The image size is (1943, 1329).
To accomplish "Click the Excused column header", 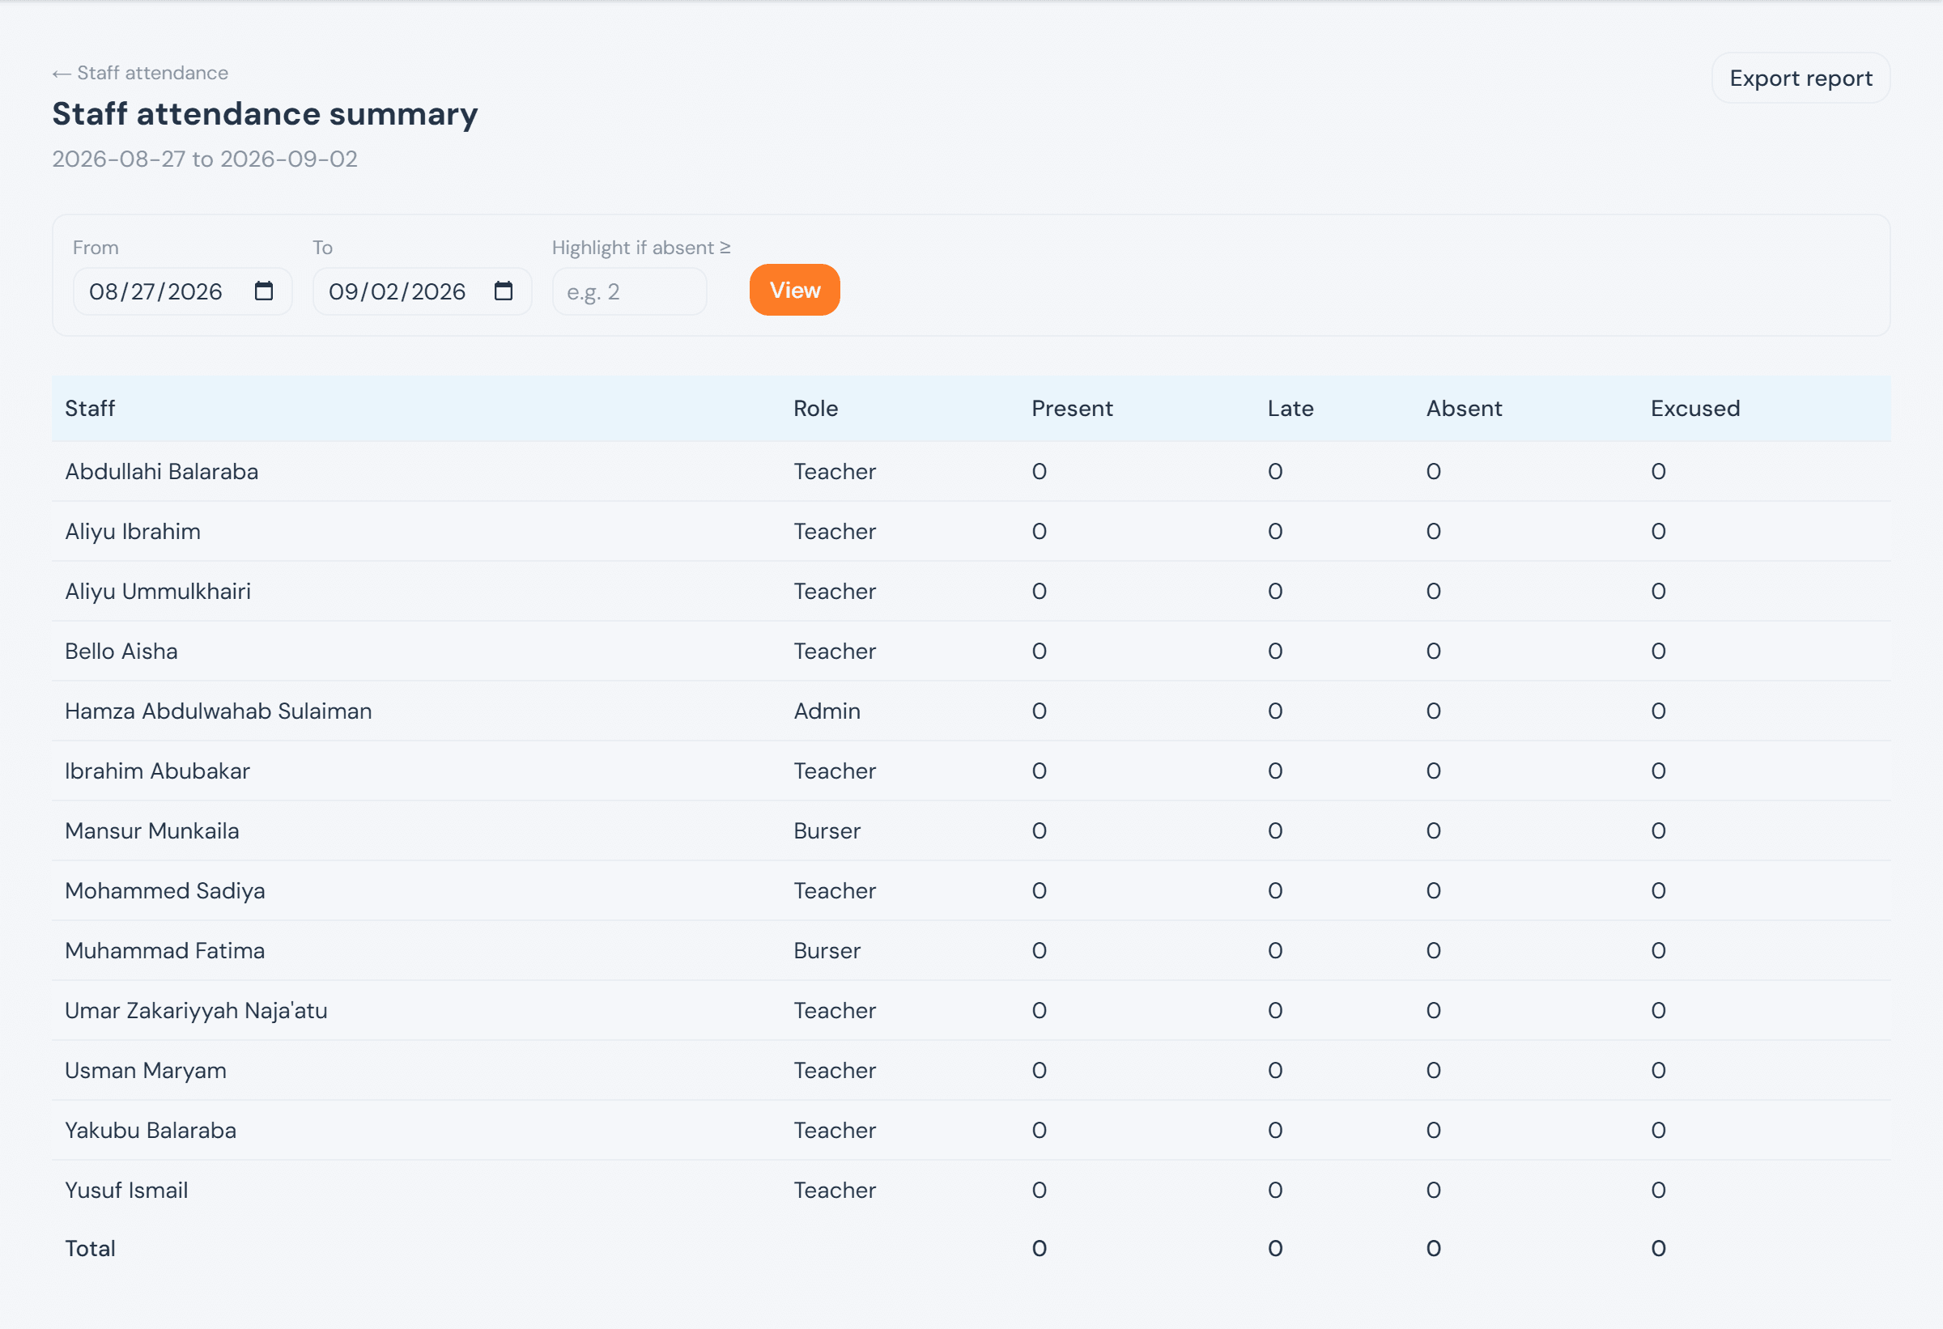I will point(1694,408).
